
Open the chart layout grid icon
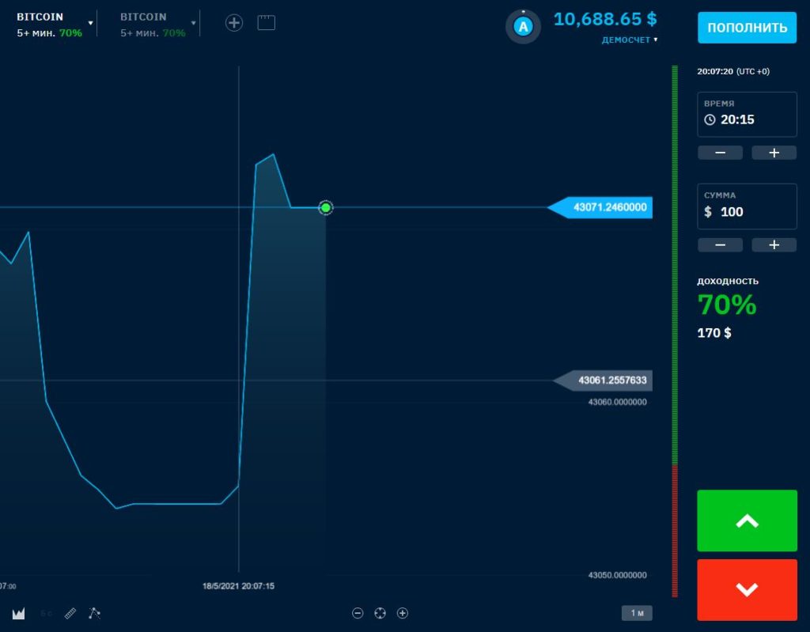(266, 23)
